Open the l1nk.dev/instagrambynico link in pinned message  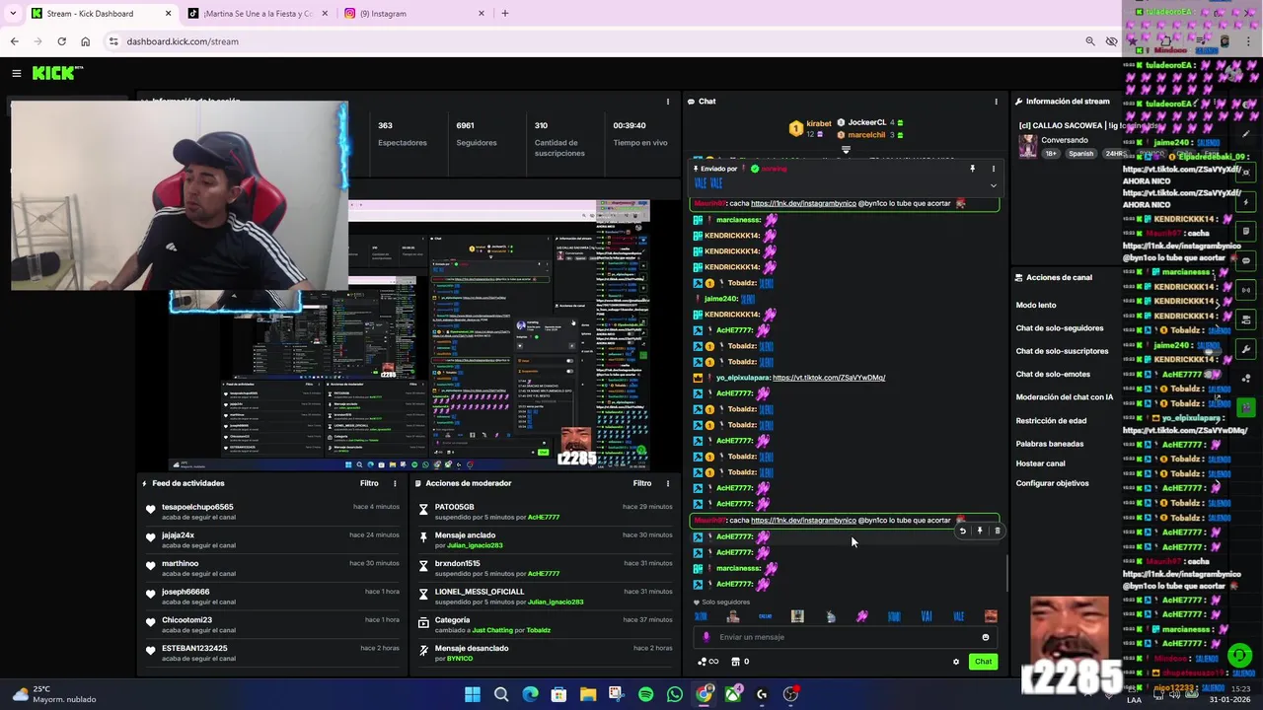(x=803, y=203)
